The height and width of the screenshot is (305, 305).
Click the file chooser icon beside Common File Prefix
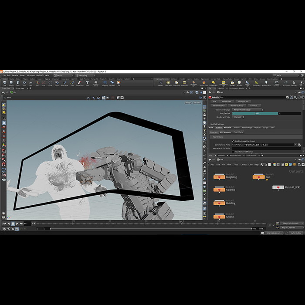pos(299,144)
